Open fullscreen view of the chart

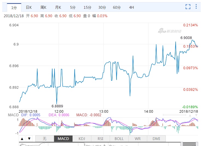tap(188, 7)
